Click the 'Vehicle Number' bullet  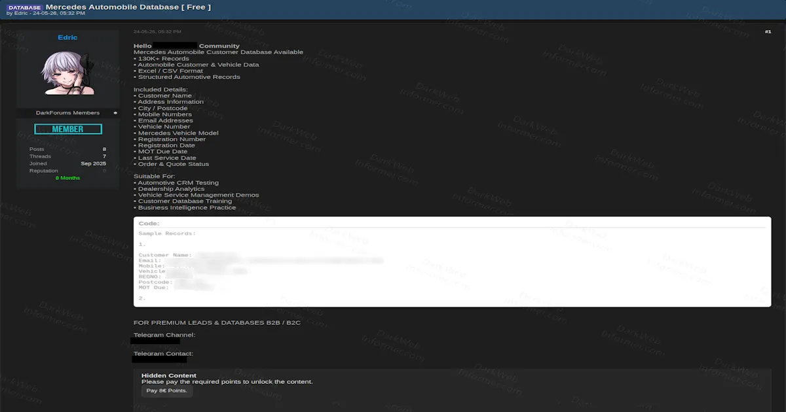pyautogui.click(x=162, y=126)
